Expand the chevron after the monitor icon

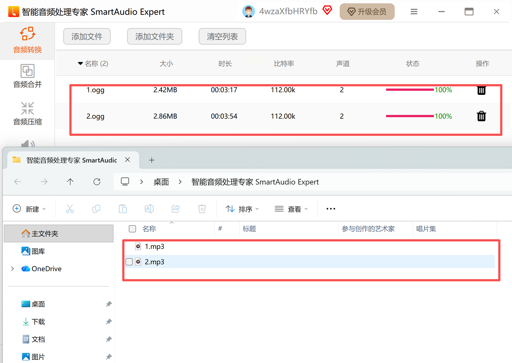click(141, 182)
